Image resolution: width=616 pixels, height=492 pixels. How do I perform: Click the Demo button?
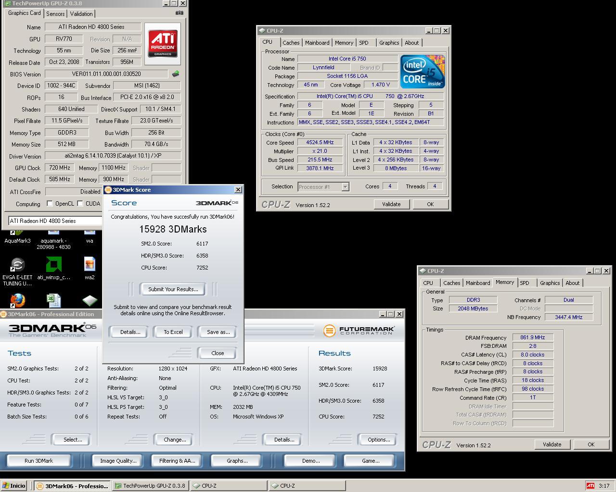311,461
